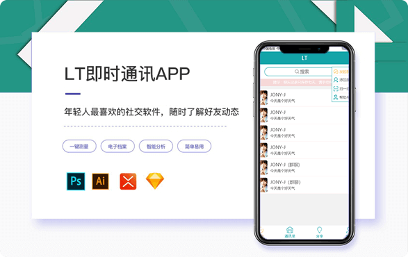Click the 智能分析 pill button

[x=156, y=146]
